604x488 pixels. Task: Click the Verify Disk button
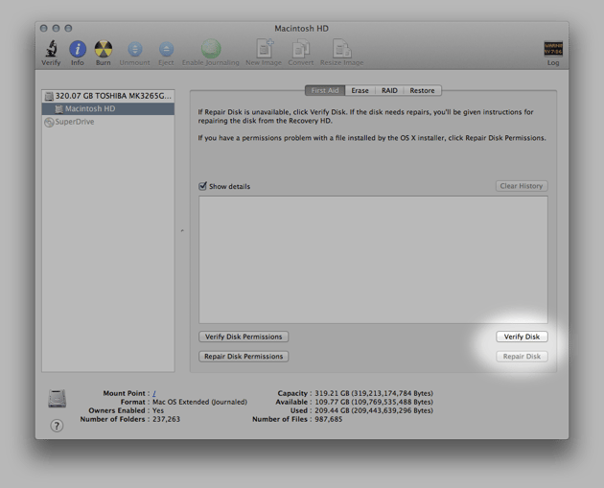coord(522,337)
